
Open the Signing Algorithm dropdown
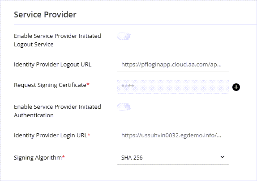coord(173,157)
